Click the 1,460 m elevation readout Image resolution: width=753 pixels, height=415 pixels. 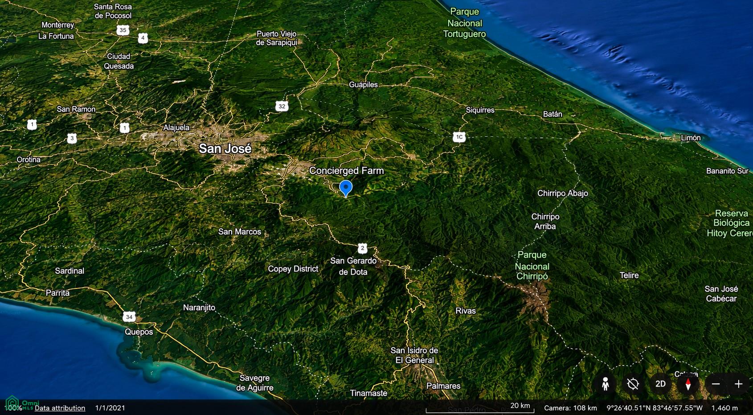click(x=724, y=408)
